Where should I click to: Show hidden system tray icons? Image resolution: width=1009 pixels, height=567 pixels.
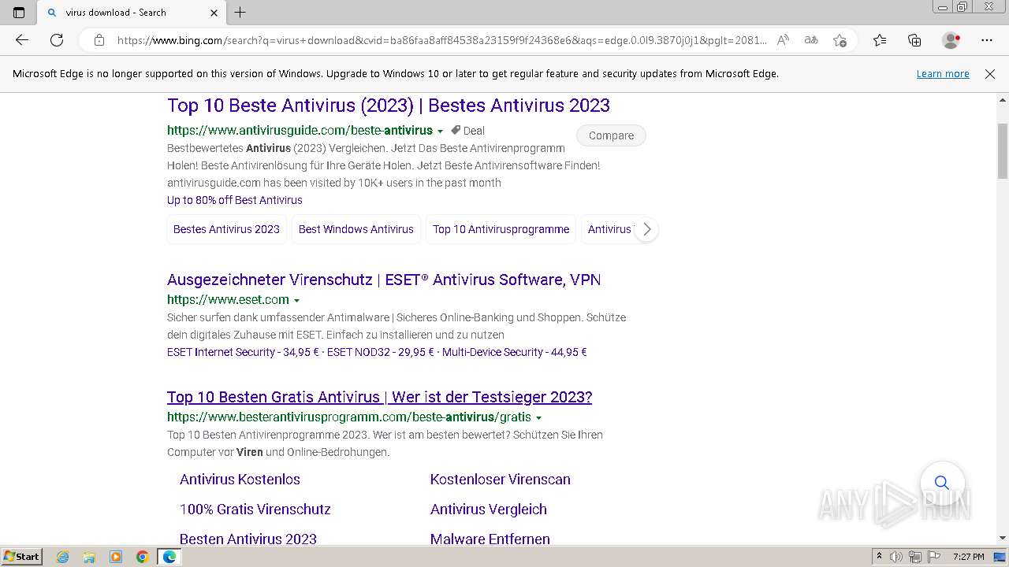coord(879,557)
